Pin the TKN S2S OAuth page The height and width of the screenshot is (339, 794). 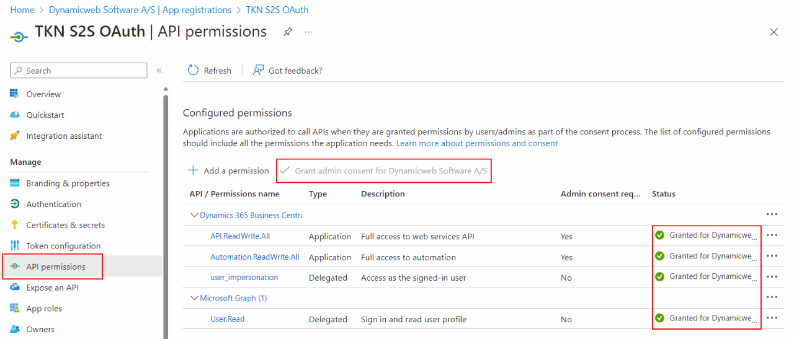tap(288, 32)
